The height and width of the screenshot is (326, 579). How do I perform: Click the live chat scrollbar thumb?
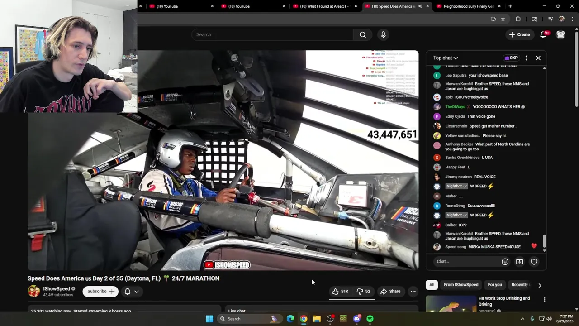(x=544, y=241)
